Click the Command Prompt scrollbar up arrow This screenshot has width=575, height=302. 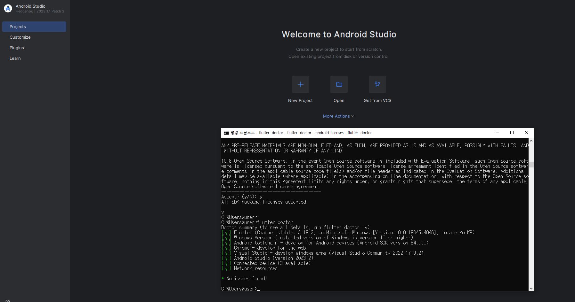531,141
